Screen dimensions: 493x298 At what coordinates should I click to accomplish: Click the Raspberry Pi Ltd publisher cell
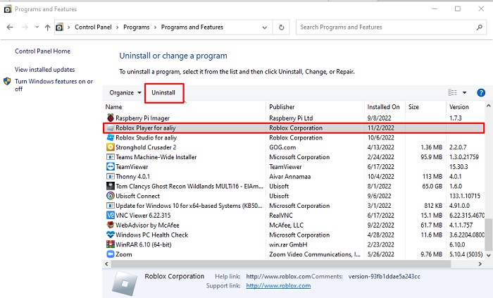coord(291,118)
